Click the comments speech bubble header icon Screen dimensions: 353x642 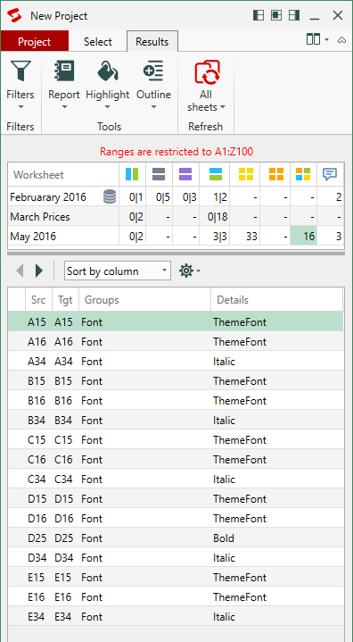coord(330,175)
